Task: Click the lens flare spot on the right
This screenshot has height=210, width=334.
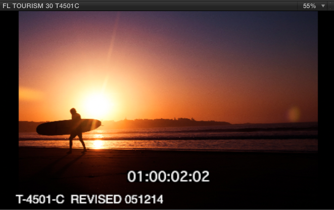Action: point(294,114)
